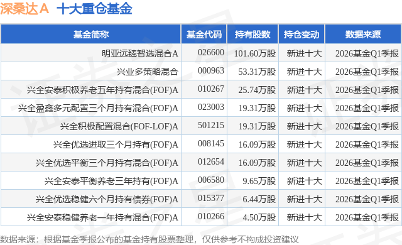Click fund code 008145
The width and height of the screenshot is (402, 245).
[x=211, y=143]
